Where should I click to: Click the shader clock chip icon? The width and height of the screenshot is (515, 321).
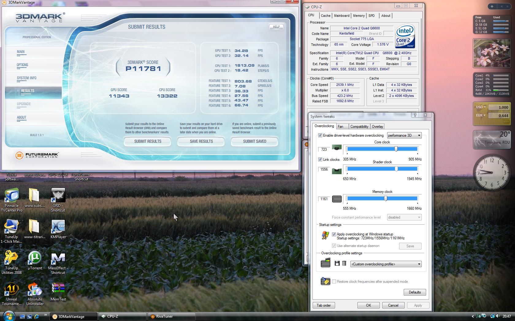click(337, 171)
